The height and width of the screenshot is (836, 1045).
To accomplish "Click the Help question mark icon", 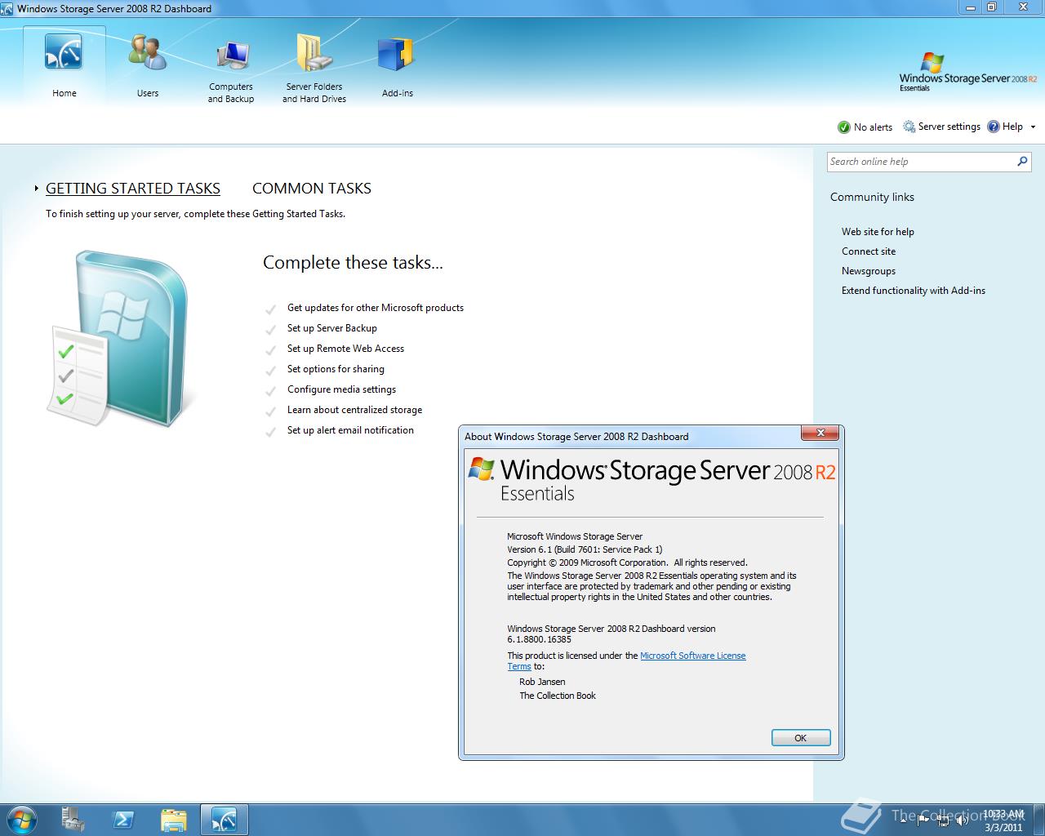I will [x=994, y=127].
